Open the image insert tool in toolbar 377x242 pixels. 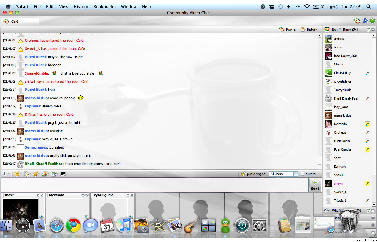(44, 174)
